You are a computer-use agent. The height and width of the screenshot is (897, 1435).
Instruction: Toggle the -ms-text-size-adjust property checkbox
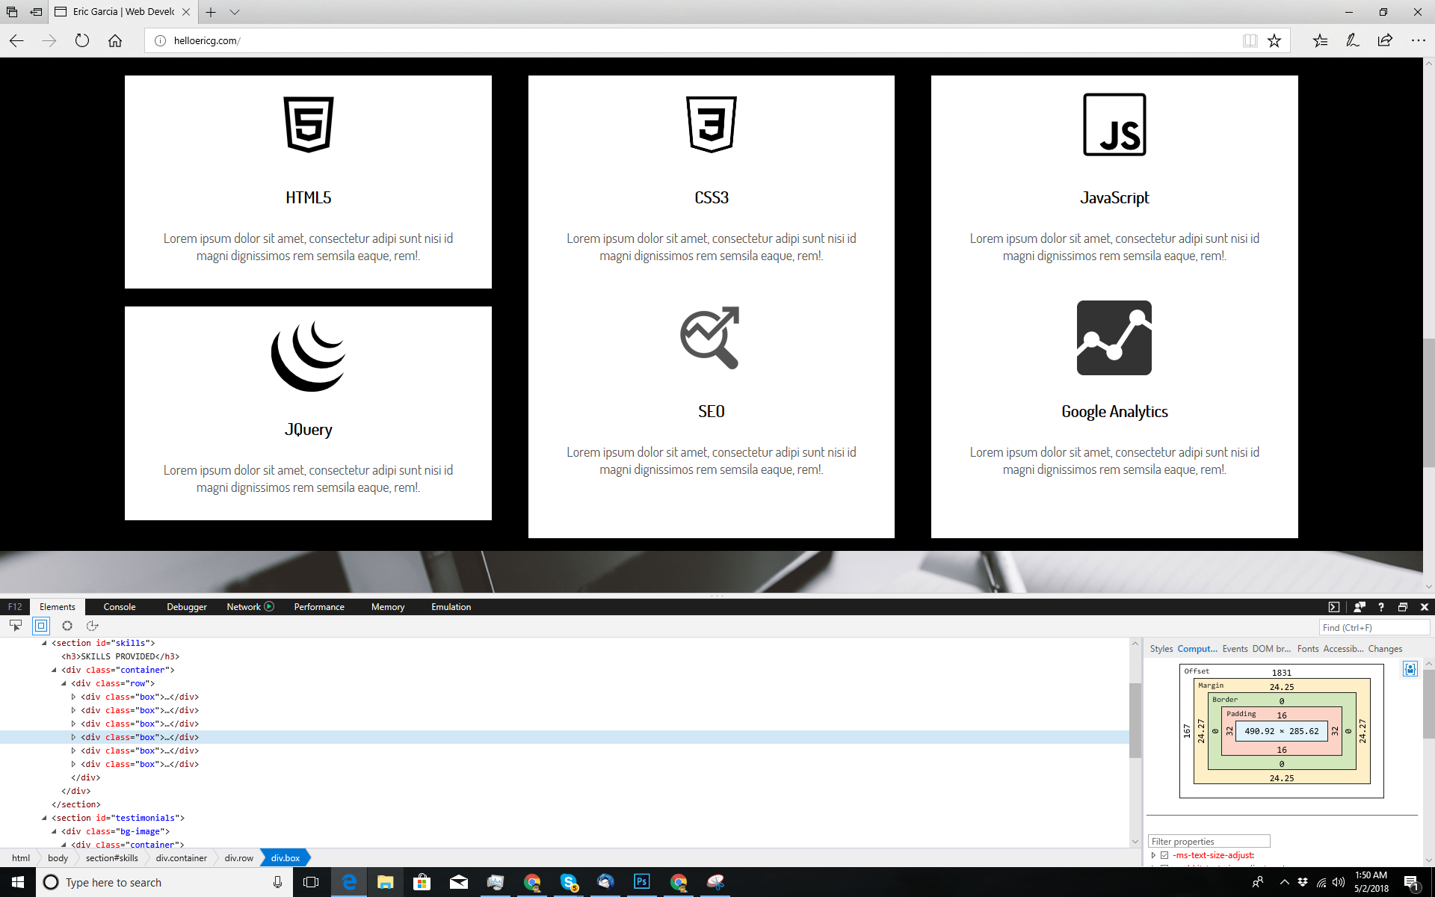[1164, 855]
